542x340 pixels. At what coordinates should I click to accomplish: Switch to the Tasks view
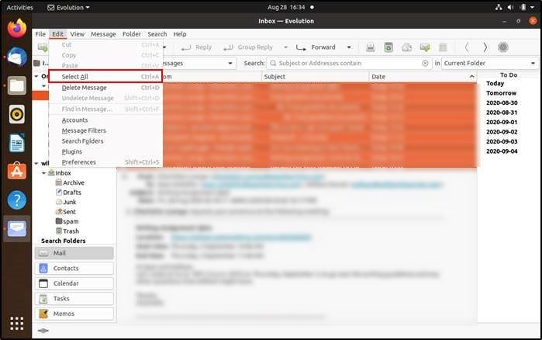click(74, 299)
